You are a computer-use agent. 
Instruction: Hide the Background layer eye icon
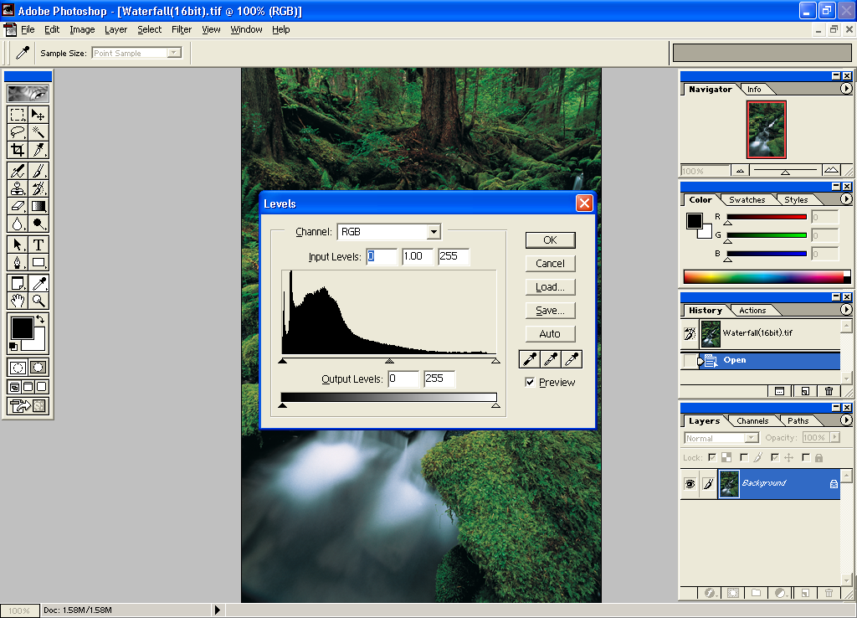[x=690, y=484]
